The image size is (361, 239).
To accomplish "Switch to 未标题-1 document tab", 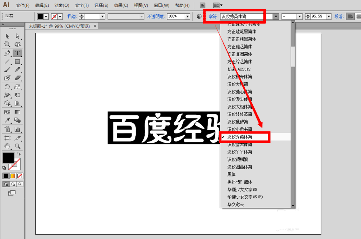I will click(x=60, y=26).
